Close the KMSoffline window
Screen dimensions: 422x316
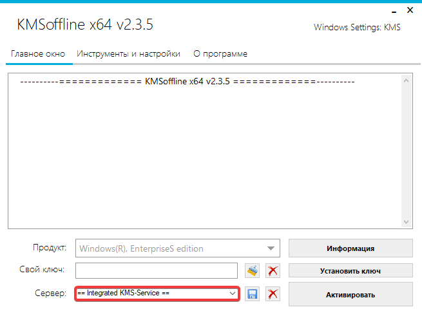410,10
